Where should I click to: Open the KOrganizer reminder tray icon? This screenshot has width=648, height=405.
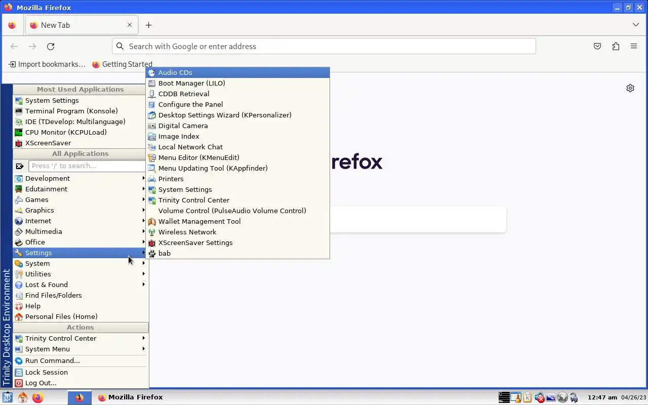coord(515,397)
